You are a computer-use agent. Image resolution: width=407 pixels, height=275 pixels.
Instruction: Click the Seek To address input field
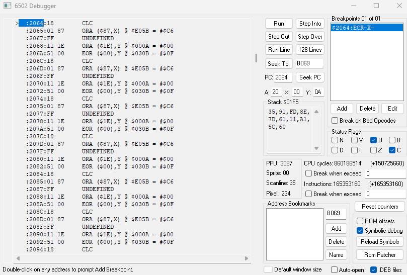309,63
